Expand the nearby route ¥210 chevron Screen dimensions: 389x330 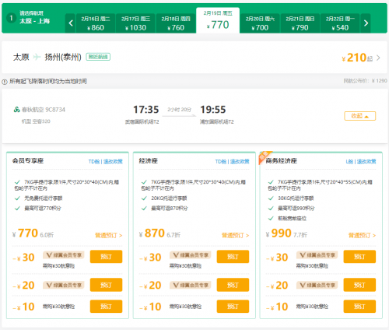378,58
